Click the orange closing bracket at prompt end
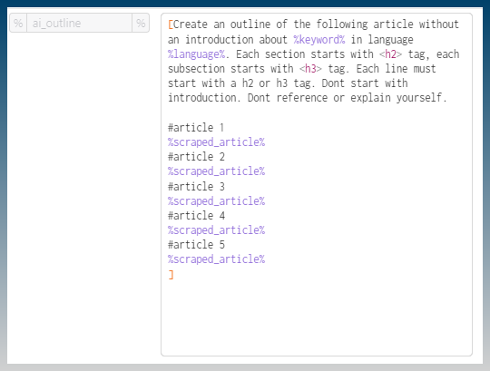The height and width of the screenshot is (371, 490). pyautogui.click(x=171, y=275)
